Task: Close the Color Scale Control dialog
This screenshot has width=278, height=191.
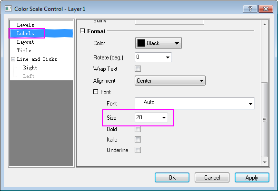Action: (x=266, y=9)
